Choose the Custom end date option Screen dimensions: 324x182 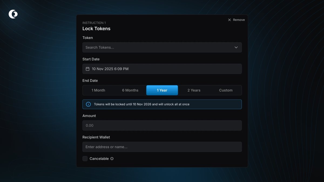[x=226, y=90]
